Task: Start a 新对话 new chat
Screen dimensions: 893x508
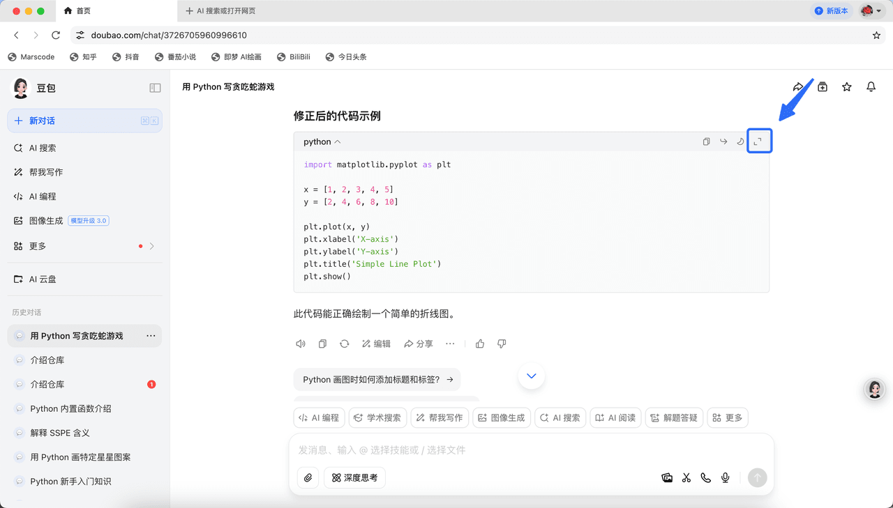Action: 84,121
